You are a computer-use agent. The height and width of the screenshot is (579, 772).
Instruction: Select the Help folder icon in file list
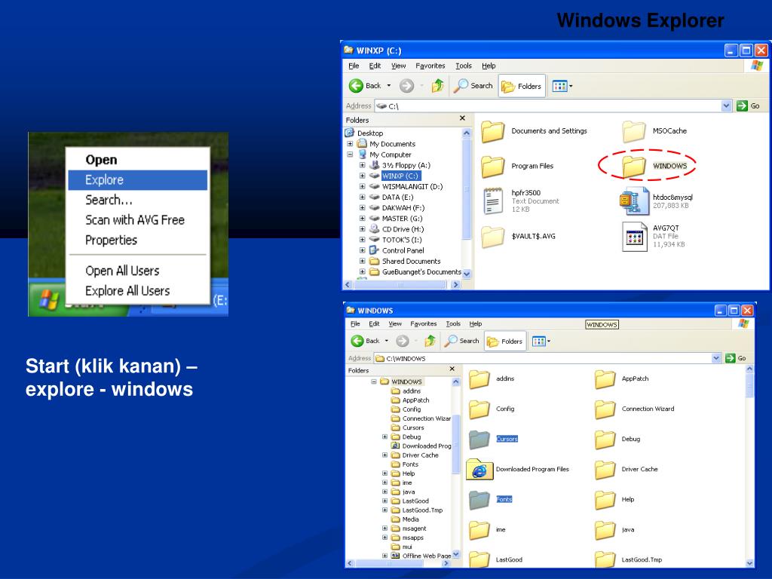tap(605, 501)
